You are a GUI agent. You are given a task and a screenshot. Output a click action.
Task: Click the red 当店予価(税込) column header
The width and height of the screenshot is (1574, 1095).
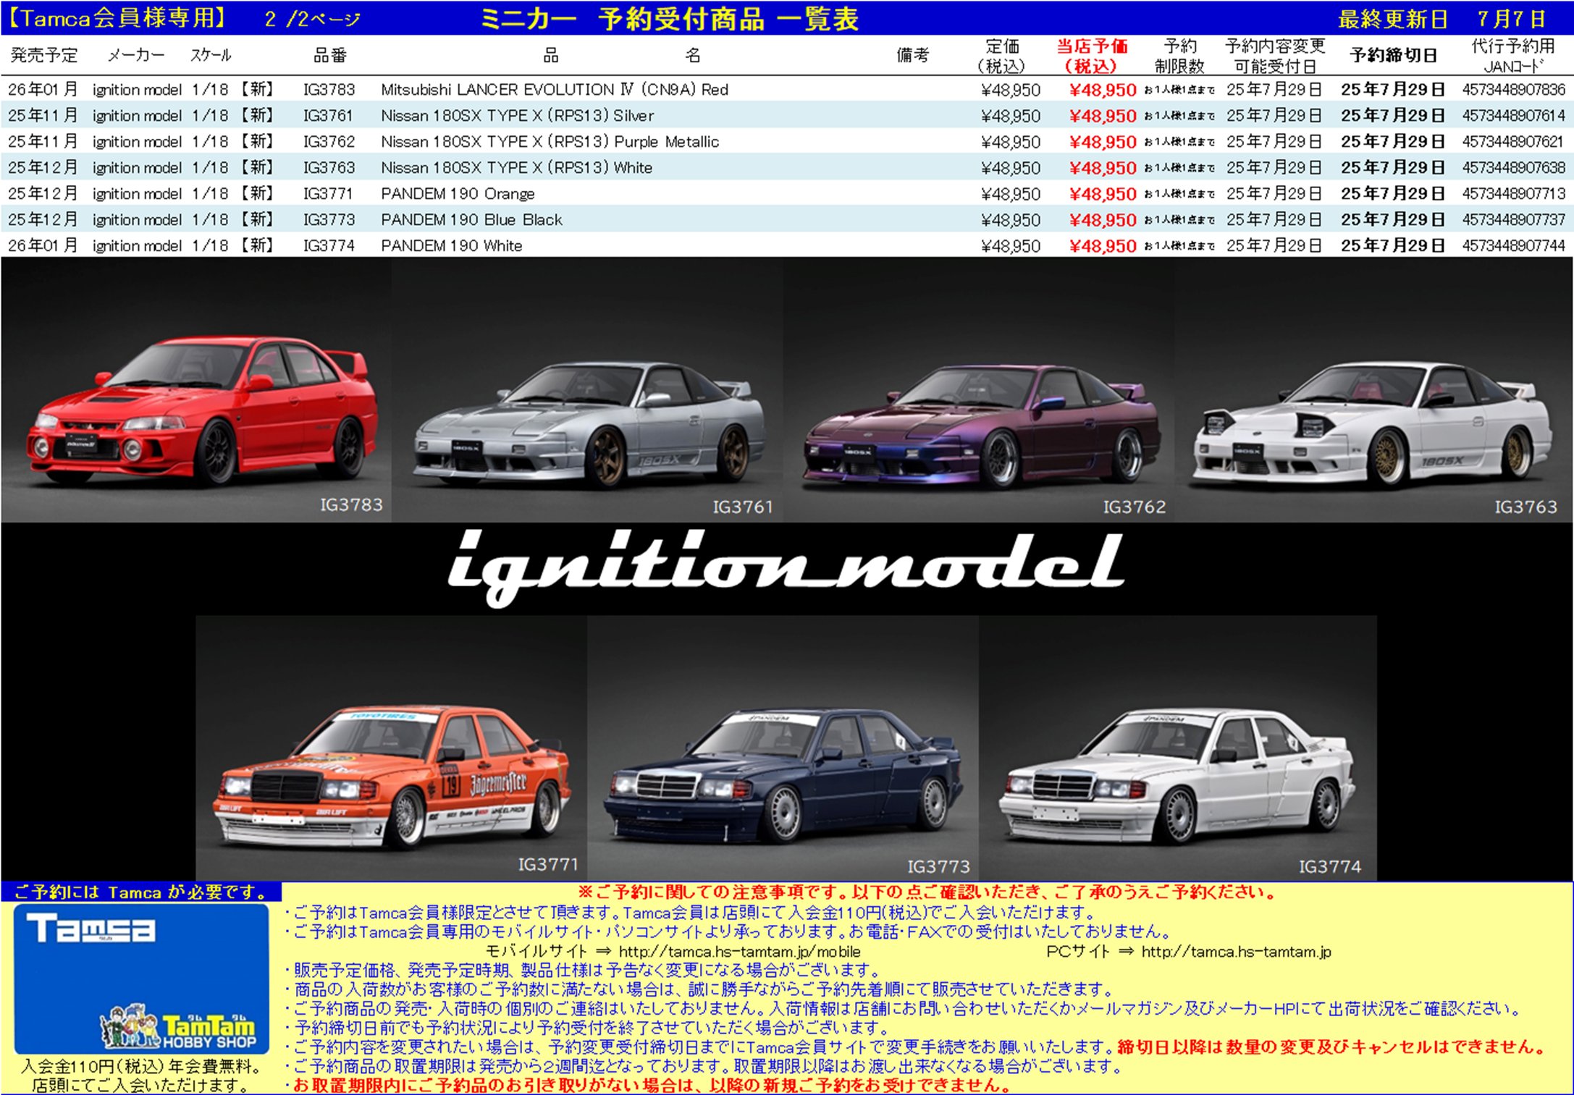[1092, 56]
